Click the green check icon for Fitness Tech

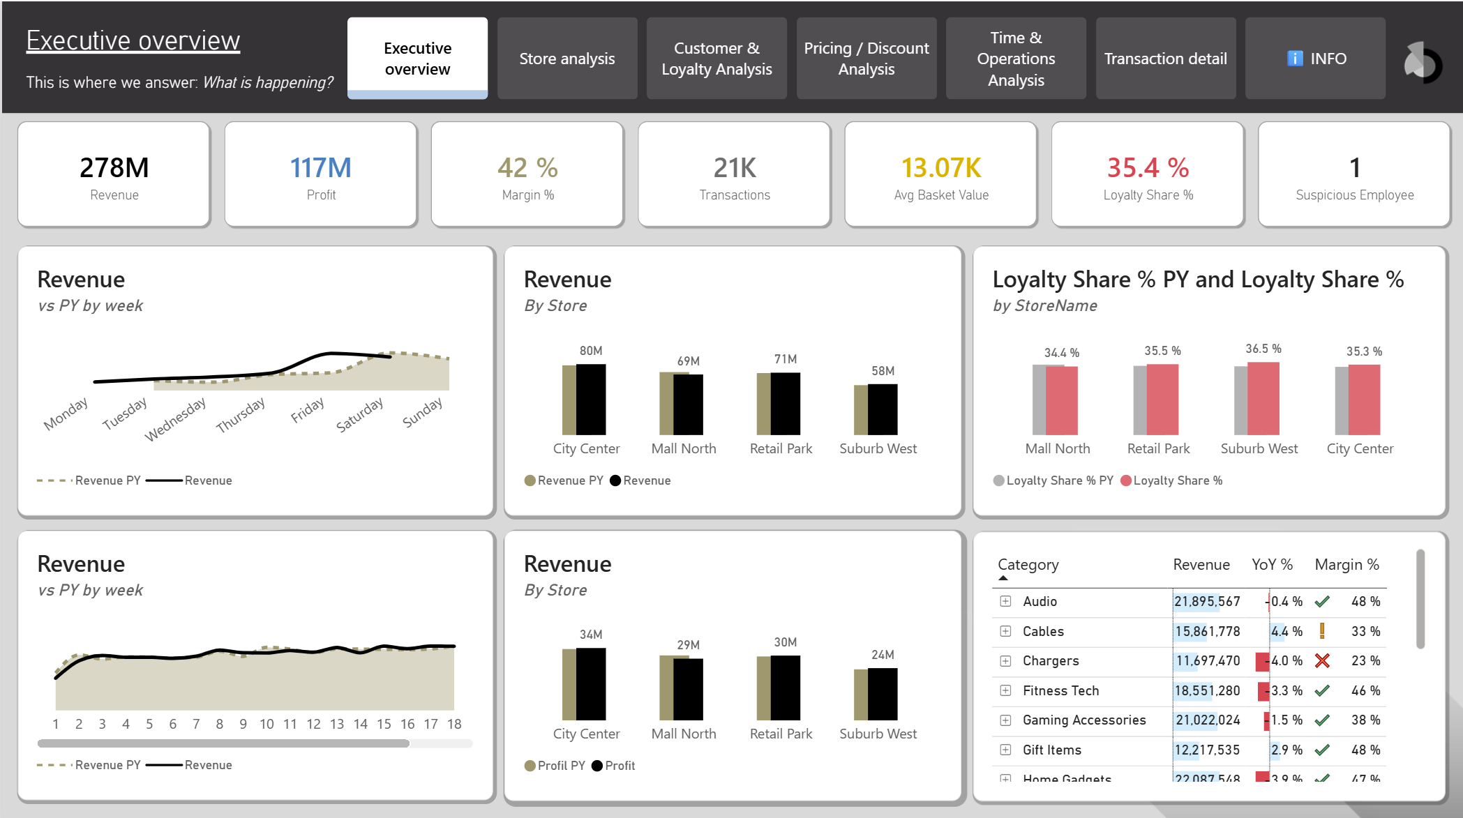[1322, 690]
